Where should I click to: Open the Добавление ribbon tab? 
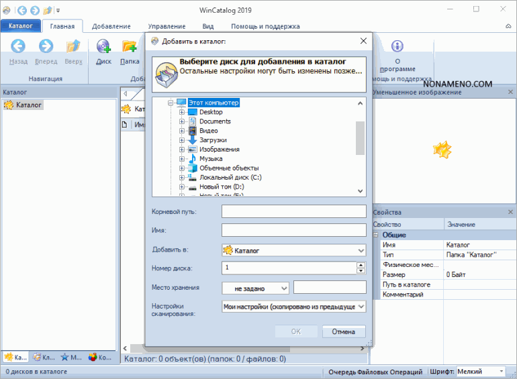point(111,26)
